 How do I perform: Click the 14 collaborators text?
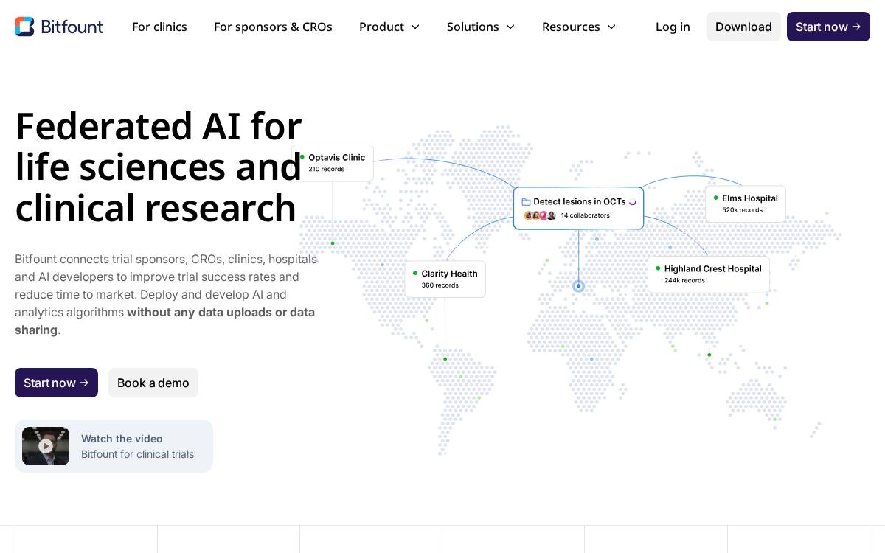tap(585, 215)
